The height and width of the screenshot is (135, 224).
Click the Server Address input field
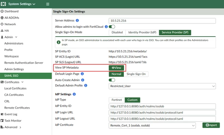(x=162, y=20)
